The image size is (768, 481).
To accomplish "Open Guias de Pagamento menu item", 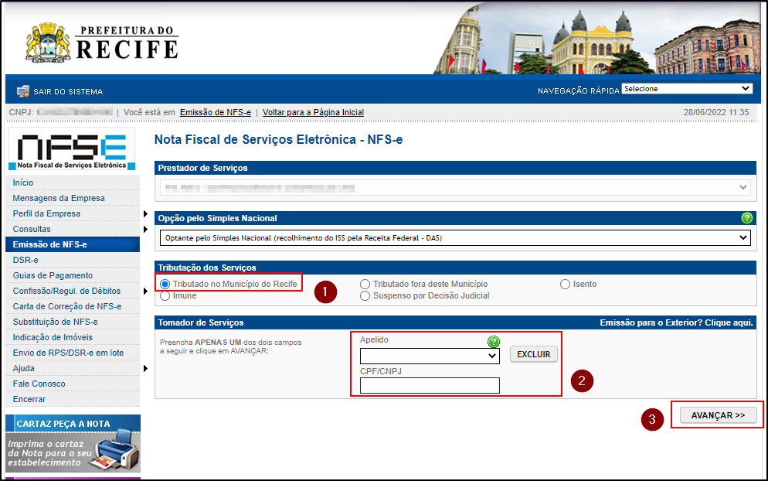I will coord(53,275).
